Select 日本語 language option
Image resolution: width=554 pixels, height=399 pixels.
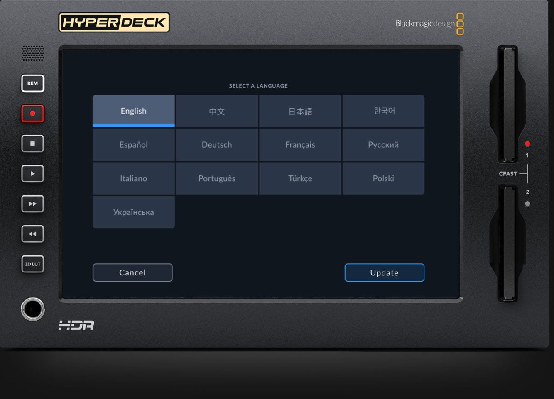tap(300, 111)
